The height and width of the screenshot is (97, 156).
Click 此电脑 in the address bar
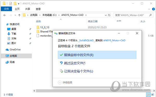pyautogui.click(x=34, y=15)
